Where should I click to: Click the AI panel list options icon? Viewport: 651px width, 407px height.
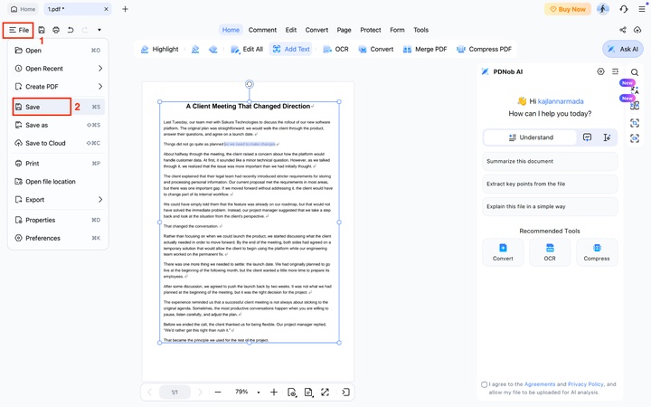[x=616, y=71]
